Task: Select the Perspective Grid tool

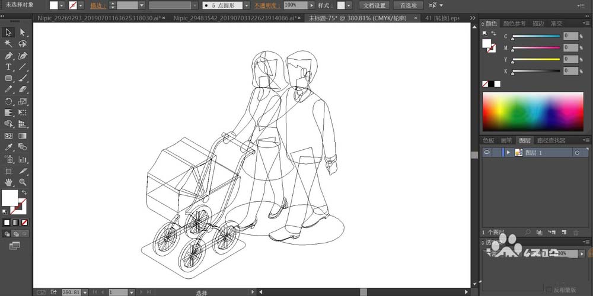Action: (x=23, y=124)
